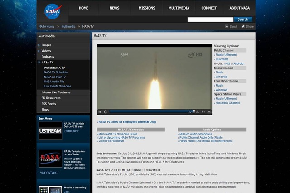Open the NASA Television YouTube thumbnail
Image resolution: width=290 pixels, height=193 pixels.
point(50,159)
